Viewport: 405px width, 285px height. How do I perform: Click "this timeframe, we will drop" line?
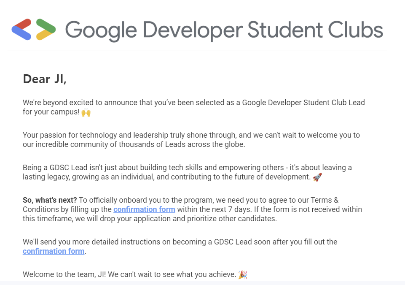click(x=150, y=218)
